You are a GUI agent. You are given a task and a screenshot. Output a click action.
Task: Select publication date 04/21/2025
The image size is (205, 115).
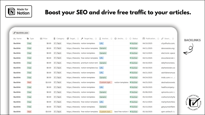pos(147,73)
